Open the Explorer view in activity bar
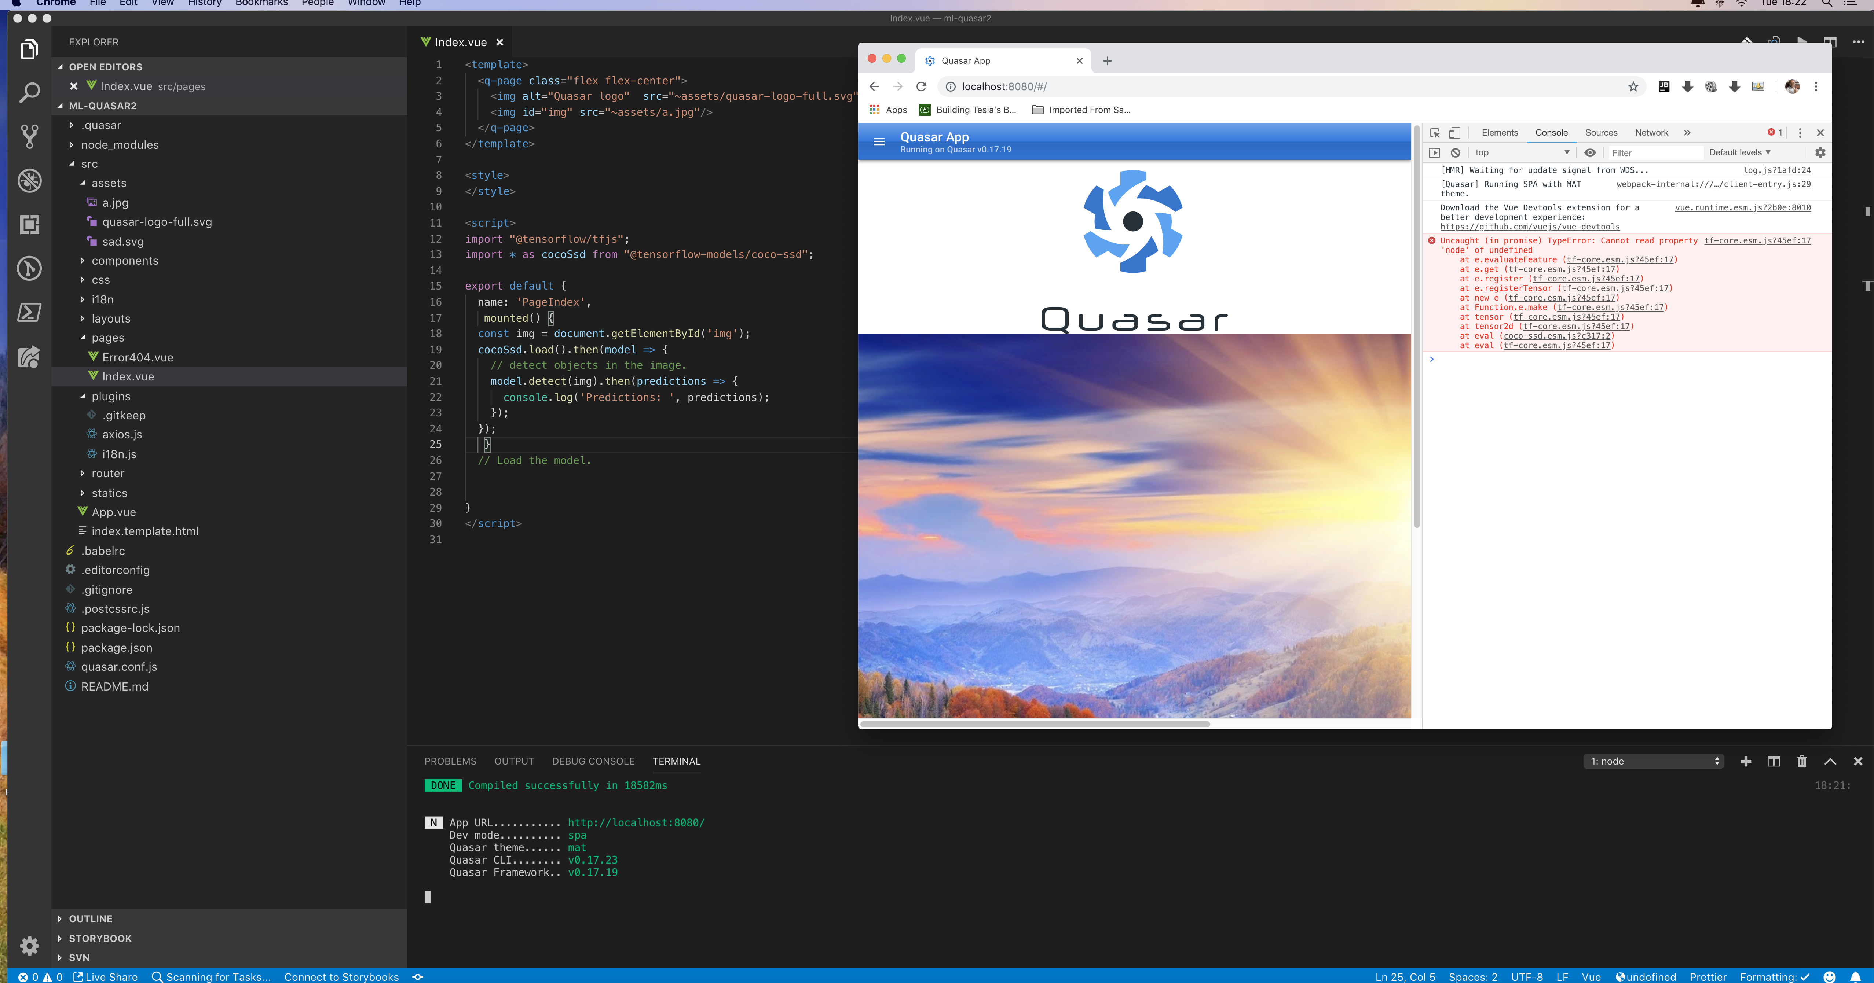1874x983 pixels. click(29, 49)
